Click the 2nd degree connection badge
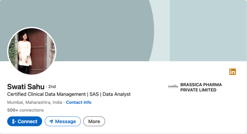247x134 pixels. (52, 87)
